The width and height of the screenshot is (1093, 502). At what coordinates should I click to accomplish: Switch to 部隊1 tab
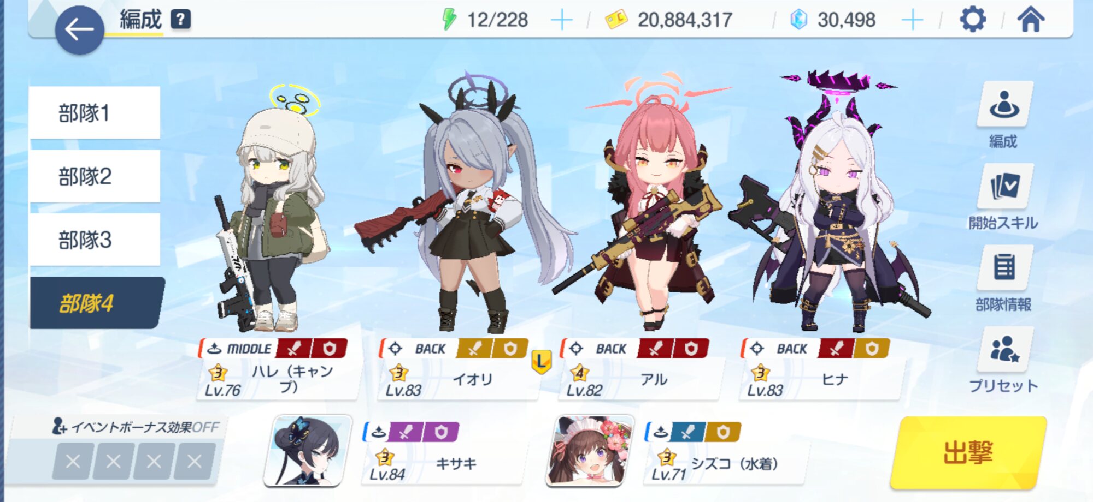(95, 113)
